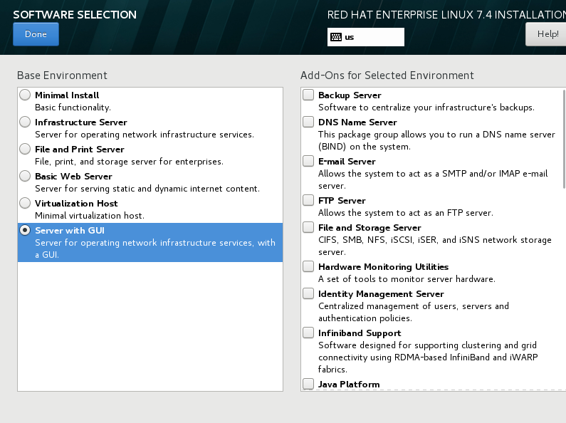The image size is (566, 423).
Task: Click 'Allows the system to act as an FTP server.'
Action: (406, 213)
